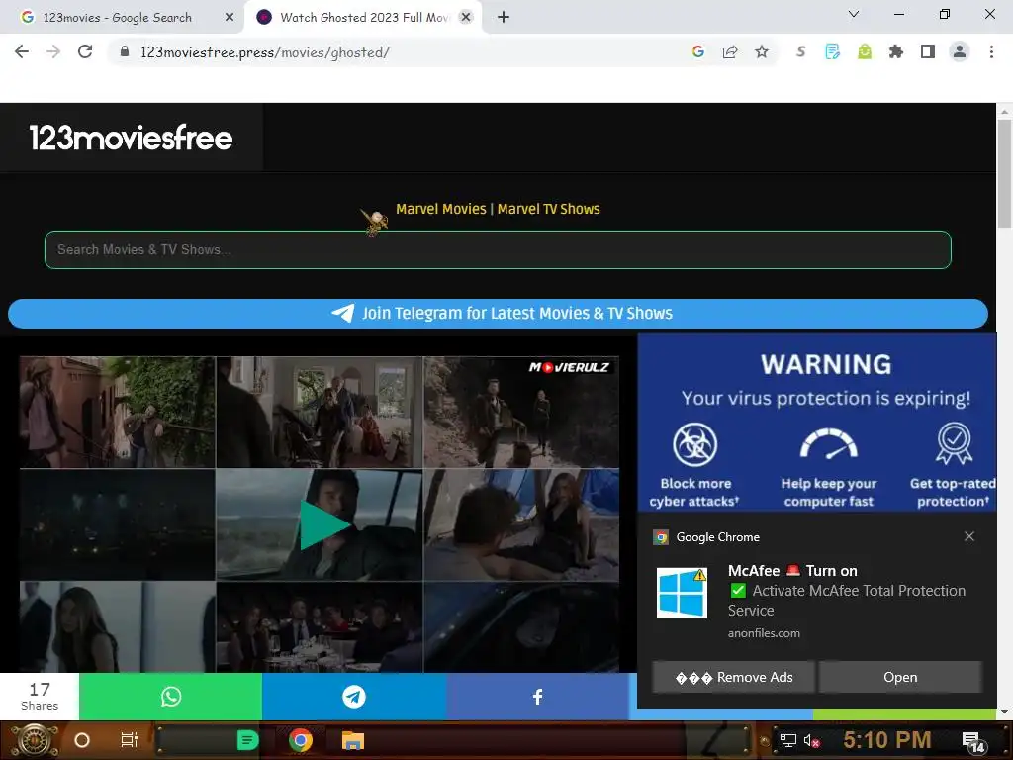This screenshot has width=1013, height=760.
Task: Toggle the browser side panel
Action: 928,51
